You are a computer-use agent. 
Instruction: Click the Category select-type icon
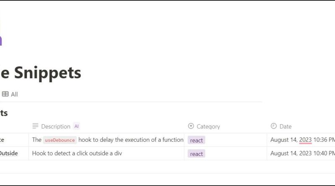191,126
